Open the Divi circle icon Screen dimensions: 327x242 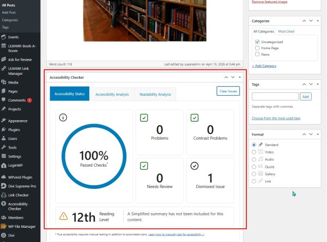4,235
